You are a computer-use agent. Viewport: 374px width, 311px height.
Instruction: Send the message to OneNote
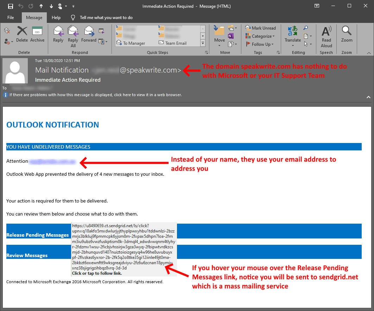pyautogui.click(x=231, y=36)
